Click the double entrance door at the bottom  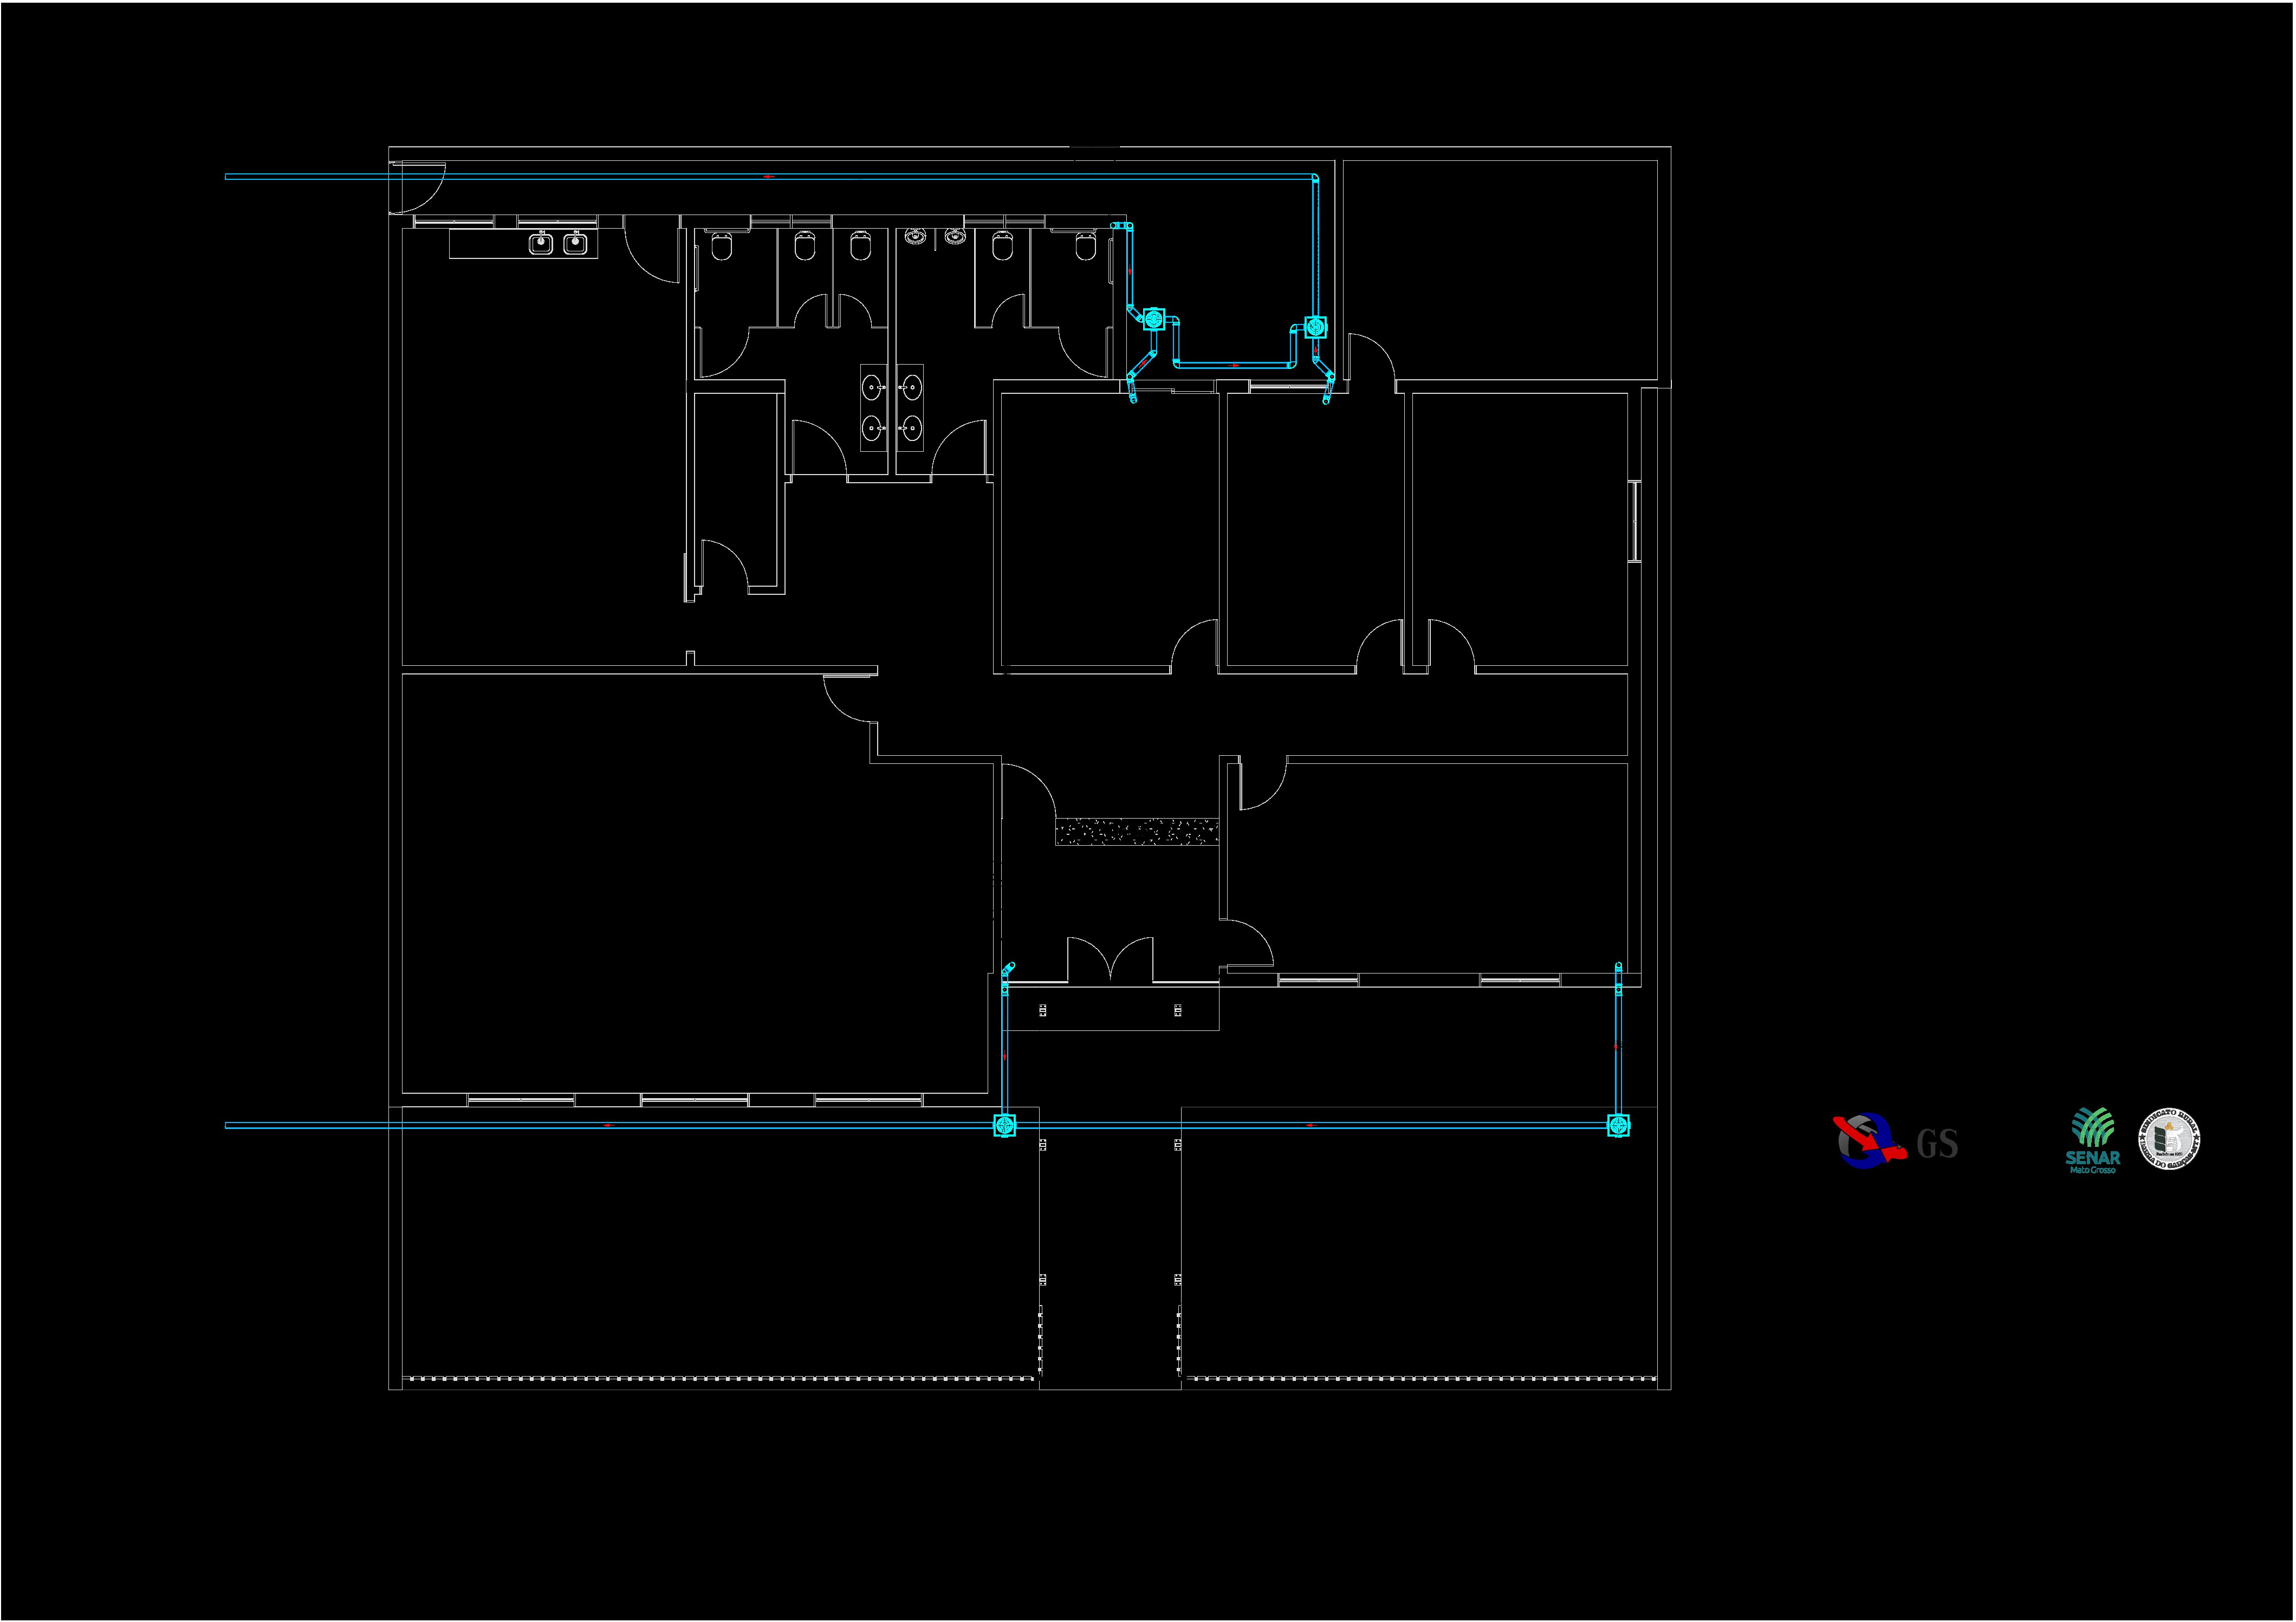[x=1110, y=961]
